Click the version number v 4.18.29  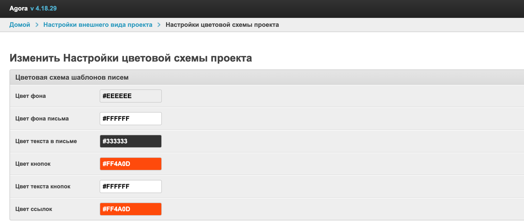(x=43, y=8)
